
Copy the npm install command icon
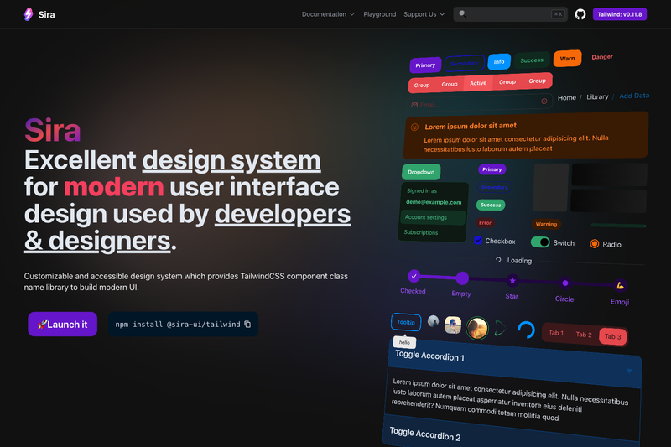click(x=247, y=325)
